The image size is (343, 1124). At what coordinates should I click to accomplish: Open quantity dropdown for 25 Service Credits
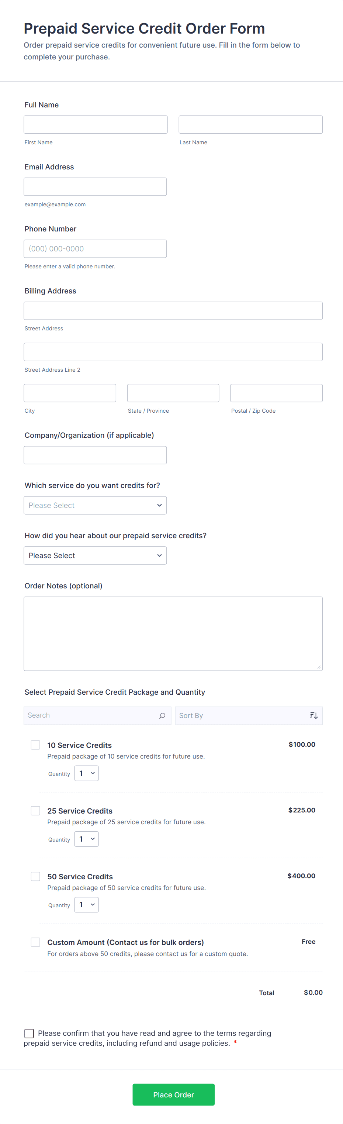coord(86,839)
